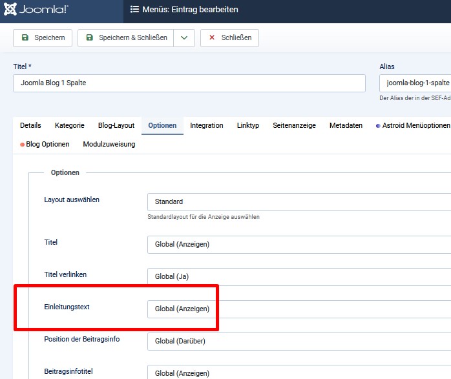The image size is (451, 379).
Task: Click into the Titel input field
Action: click(189, 83)
